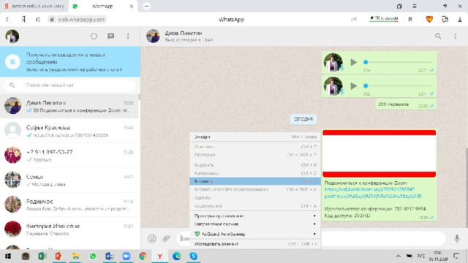The width and height of the screenshot is (468, 263).
Task: Record a voice message with microphone icon
Action: tap(456, 238)
